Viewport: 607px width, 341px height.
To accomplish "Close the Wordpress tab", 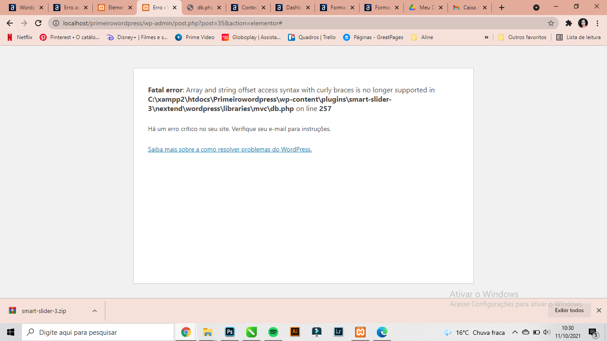I will [41, 8].
